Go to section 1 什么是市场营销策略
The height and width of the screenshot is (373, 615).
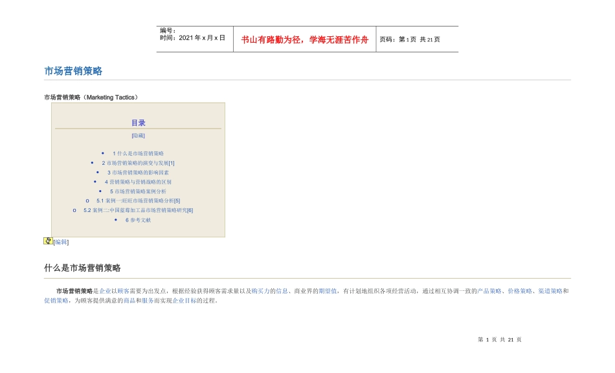pos(138,154)
